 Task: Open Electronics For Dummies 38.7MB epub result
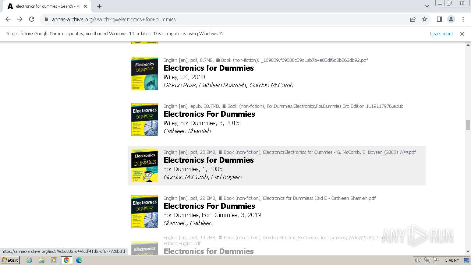[x=209, y=114]
